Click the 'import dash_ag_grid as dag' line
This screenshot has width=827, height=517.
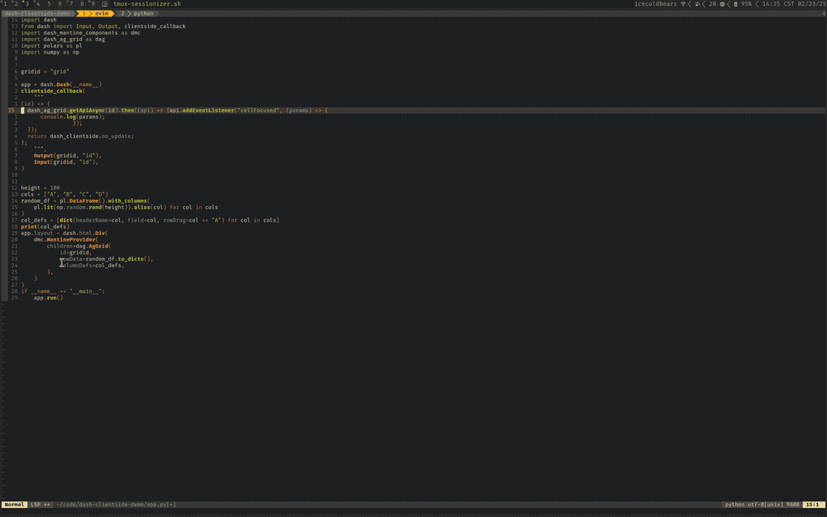coord(63,39)
